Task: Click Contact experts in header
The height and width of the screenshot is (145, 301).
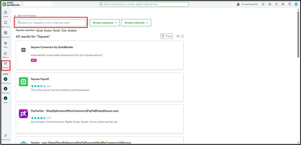Action: [x=249, y=4]
